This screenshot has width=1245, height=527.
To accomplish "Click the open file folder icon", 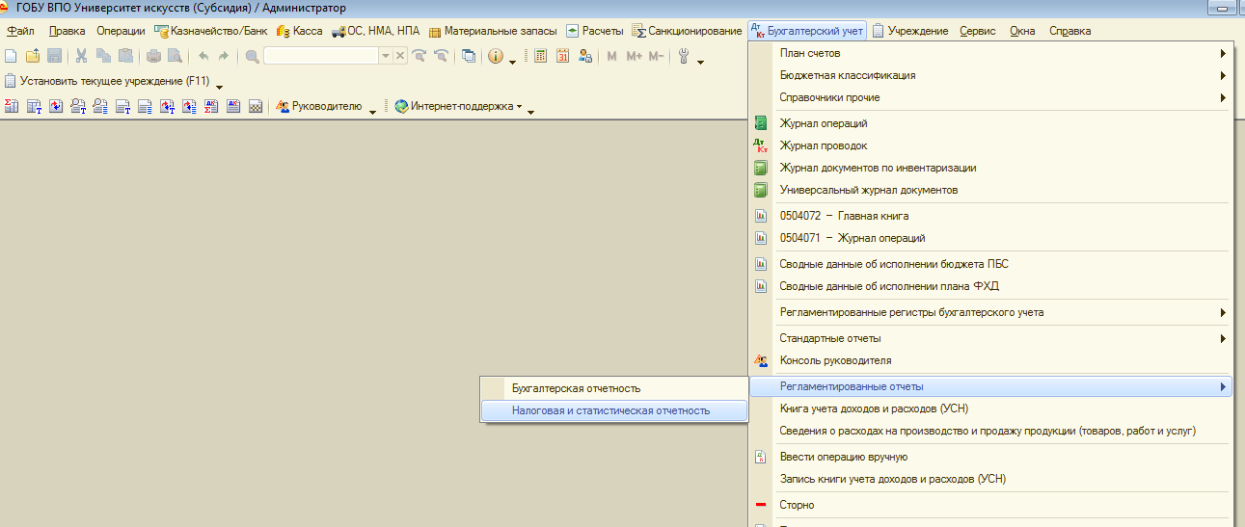I will click(x=33, y=56).
